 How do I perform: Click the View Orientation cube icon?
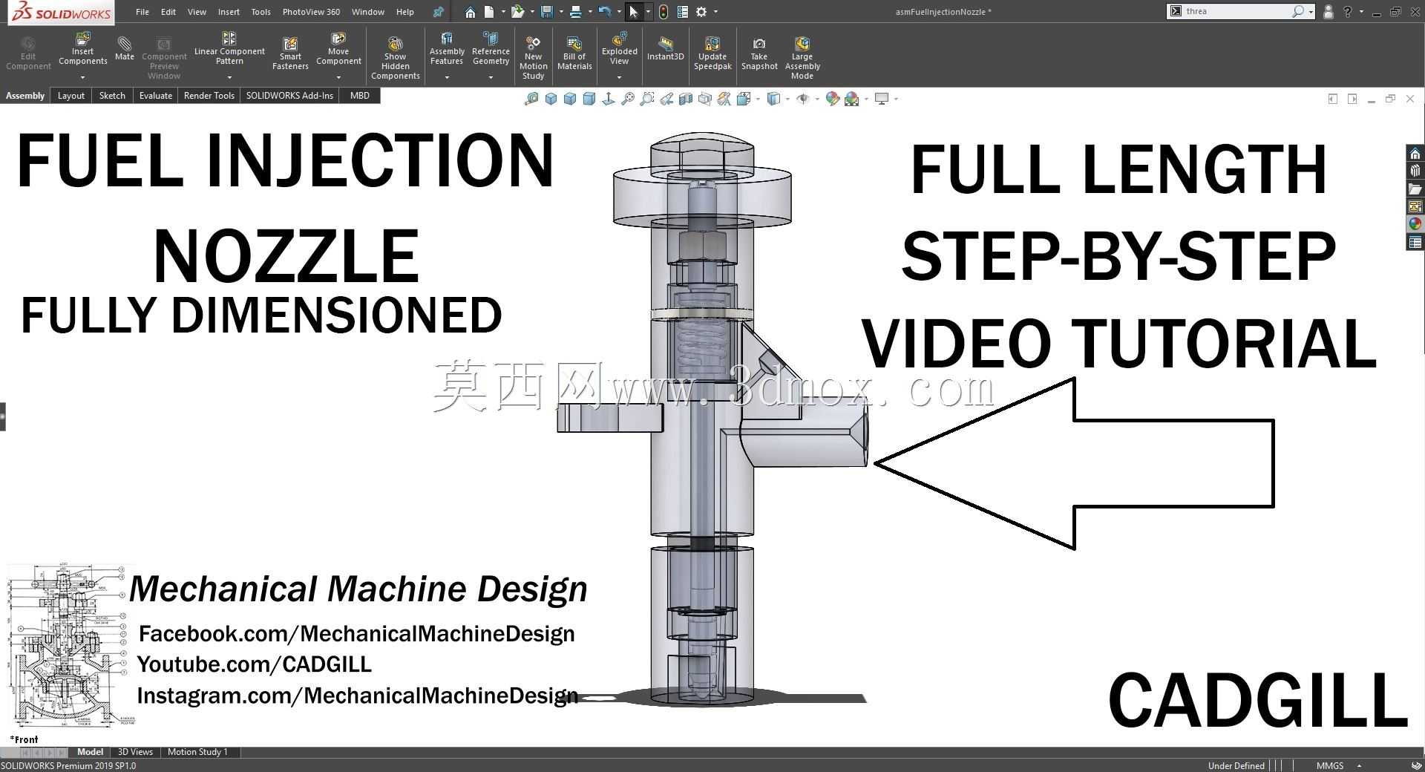click(744, 99)
